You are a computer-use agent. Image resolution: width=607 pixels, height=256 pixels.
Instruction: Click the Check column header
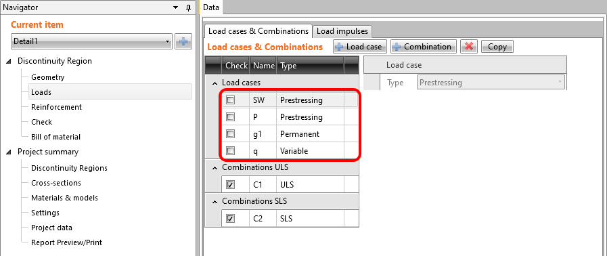pyautogui.click(x=236, y=66)
